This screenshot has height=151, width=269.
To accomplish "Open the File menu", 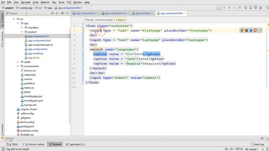I will click(x=3, y=3).
